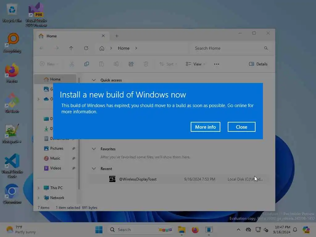Close the Home tab

click(x=103, y=36)
